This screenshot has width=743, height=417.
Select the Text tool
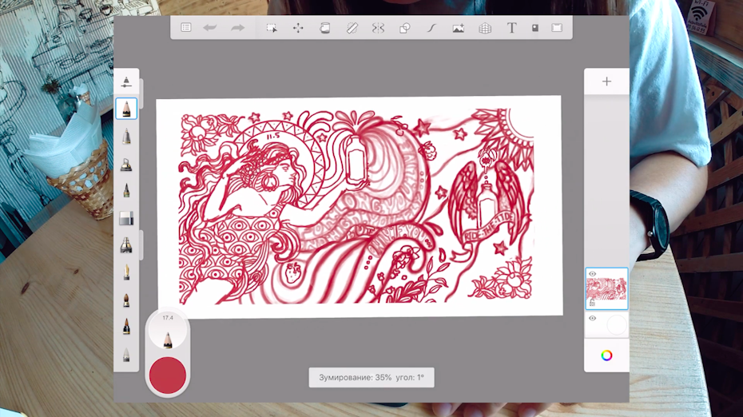coord(512,28)
